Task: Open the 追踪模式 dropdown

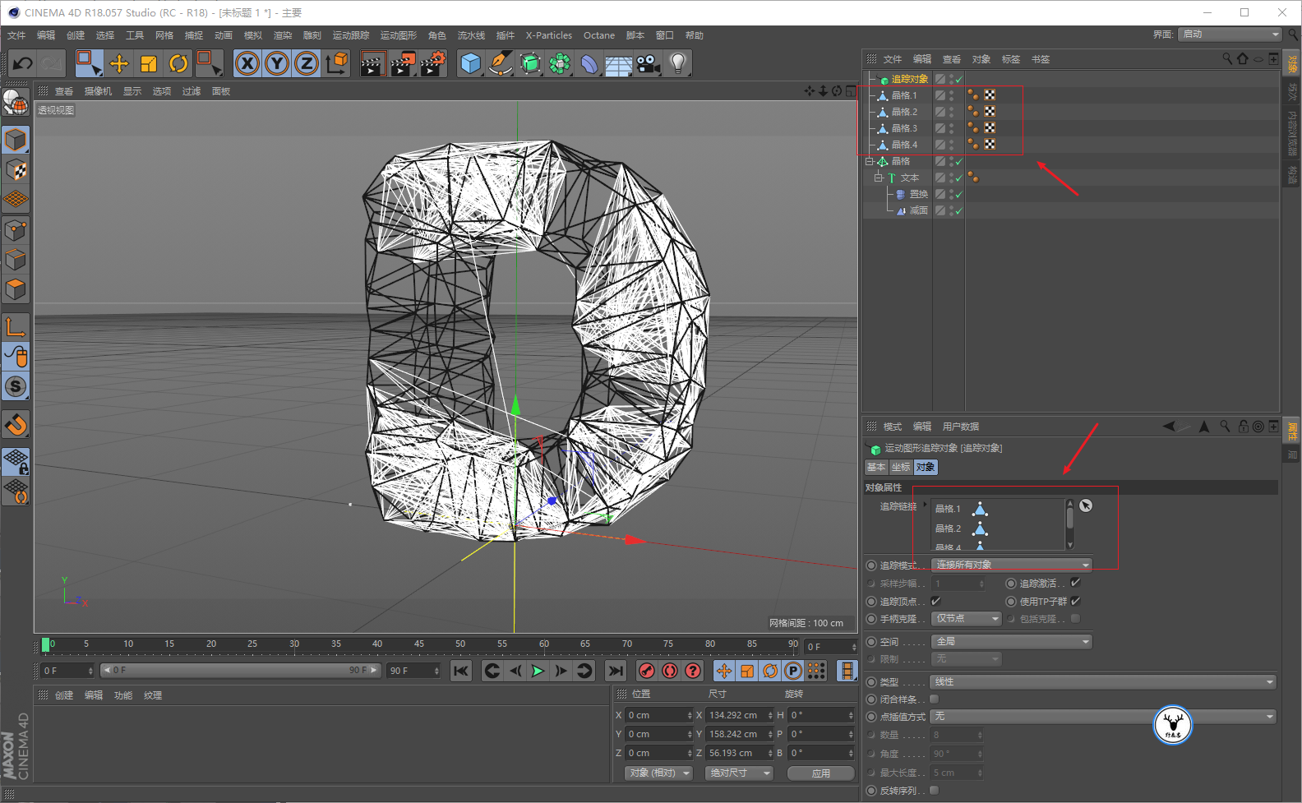Action: pyautogui.click(x=1011, y=565)
